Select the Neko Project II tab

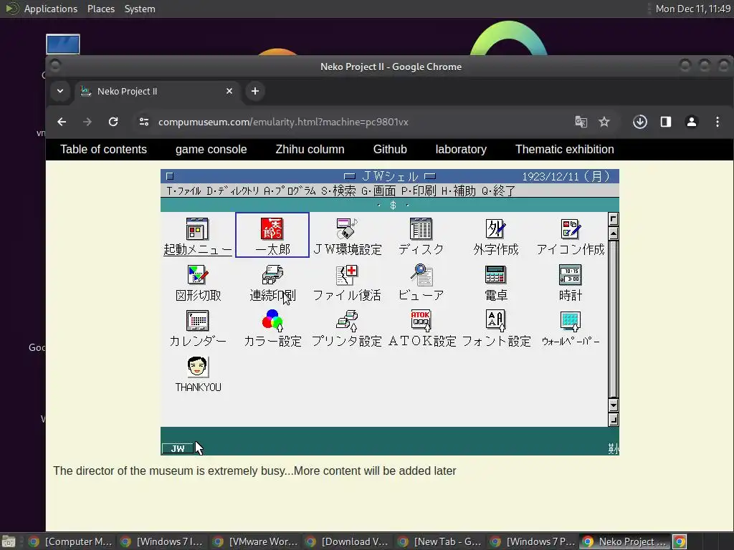click(x=158, y=91)
